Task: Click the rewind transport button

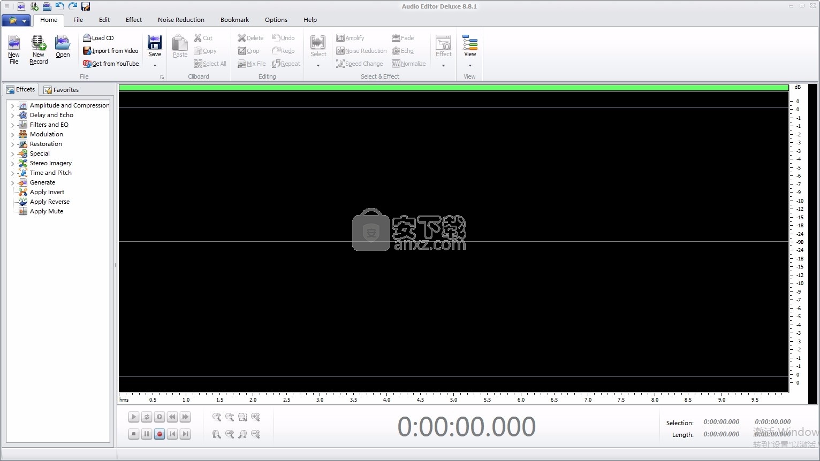Action: (x=172, y=417)
